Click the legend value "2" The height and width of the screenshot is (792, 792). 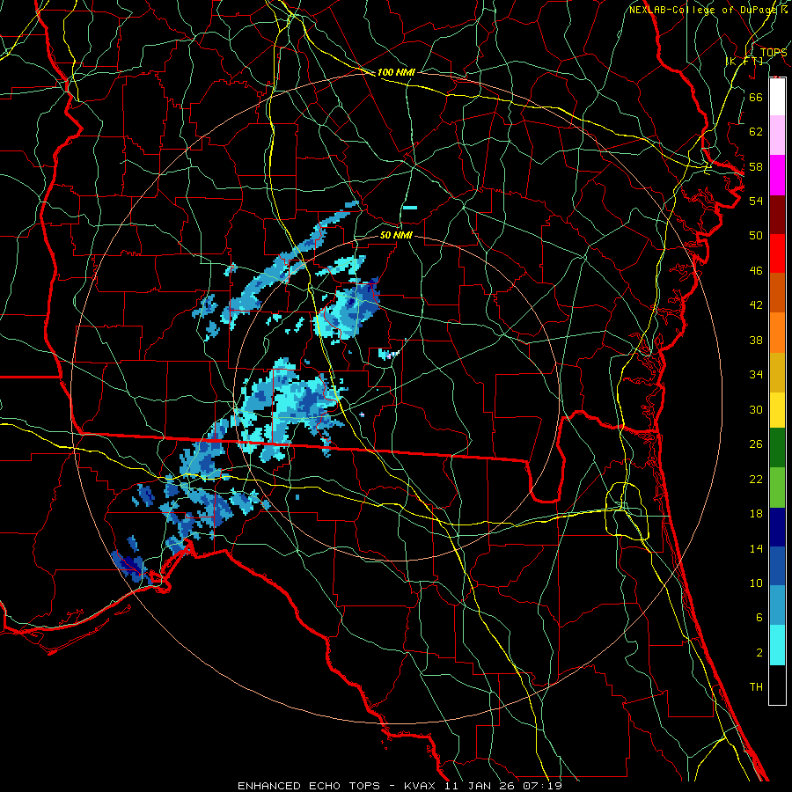click(x=759, y=653)
